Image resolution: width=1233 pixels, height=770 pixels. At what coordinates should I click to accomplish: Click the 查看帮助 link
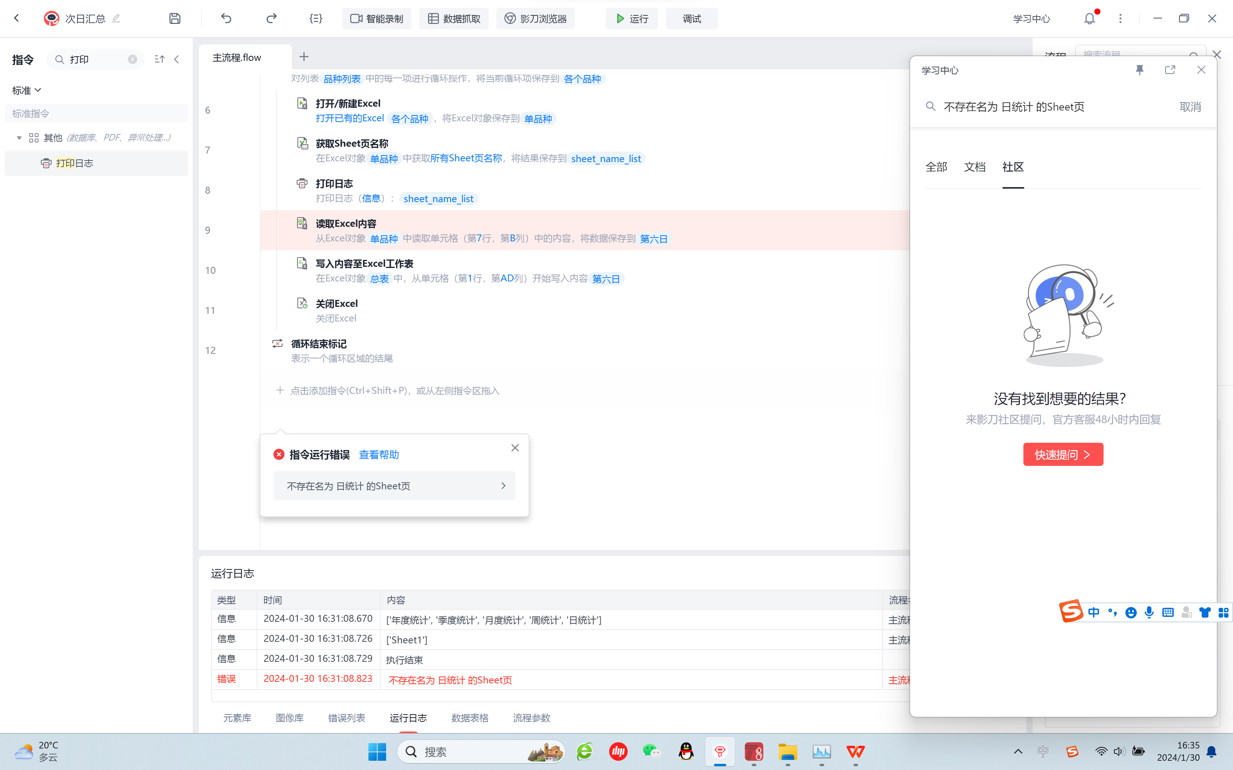click(378, 454)
